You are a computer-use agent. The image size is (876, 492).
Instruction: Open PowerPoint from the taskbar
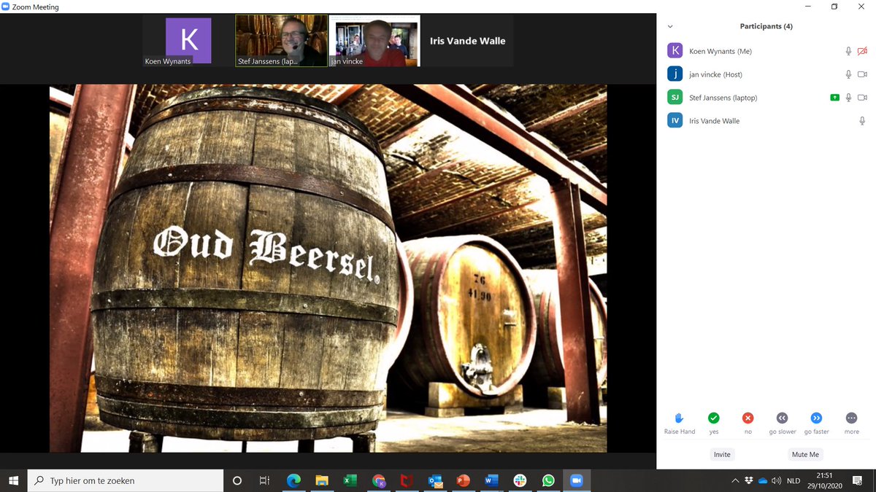[x=463, y=480]
